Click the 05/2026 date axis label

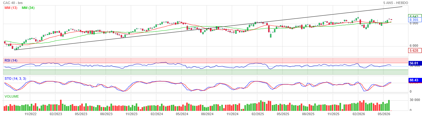tap(384, 114)
